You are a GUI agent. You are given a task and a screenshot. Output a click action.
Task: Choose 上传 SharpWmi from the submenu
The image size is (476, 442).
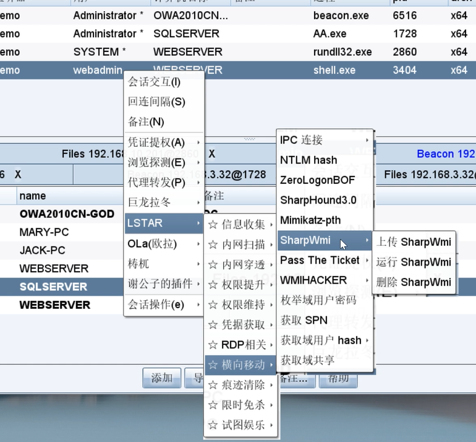point(414,241)
